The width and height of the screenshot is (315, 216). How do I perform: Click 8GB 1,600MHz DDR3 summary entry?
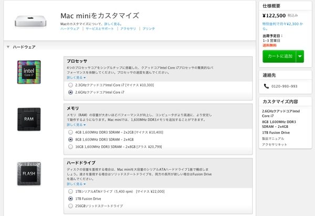(279, 124)
